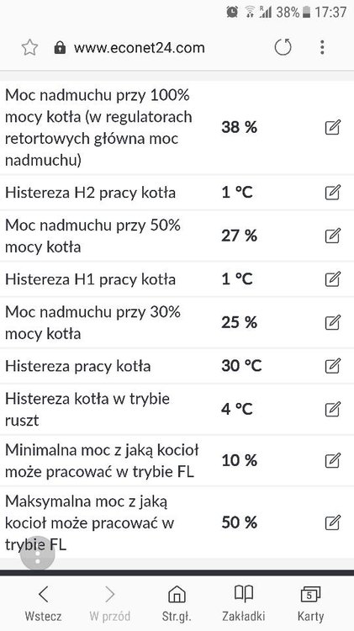
Task: Edit maximum FL mode boiler power
Action: point(333,522)
